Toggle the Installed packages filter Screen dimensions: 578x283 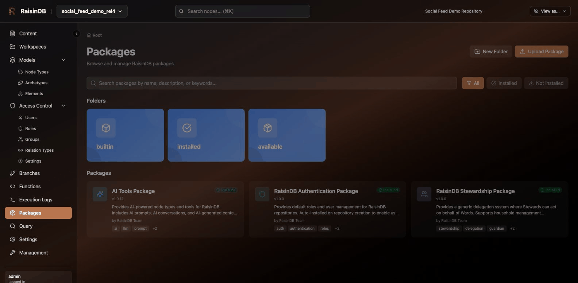click(504, 83)
